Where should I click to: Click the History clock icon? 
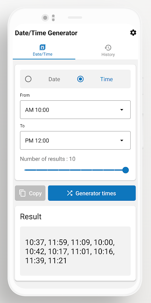pyautogui.click(x=108, y=48)
